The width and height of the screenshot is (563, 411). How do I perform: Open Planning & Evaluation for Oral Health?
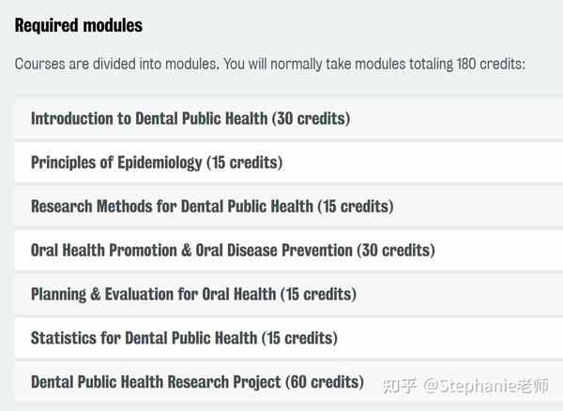point(289,294)
